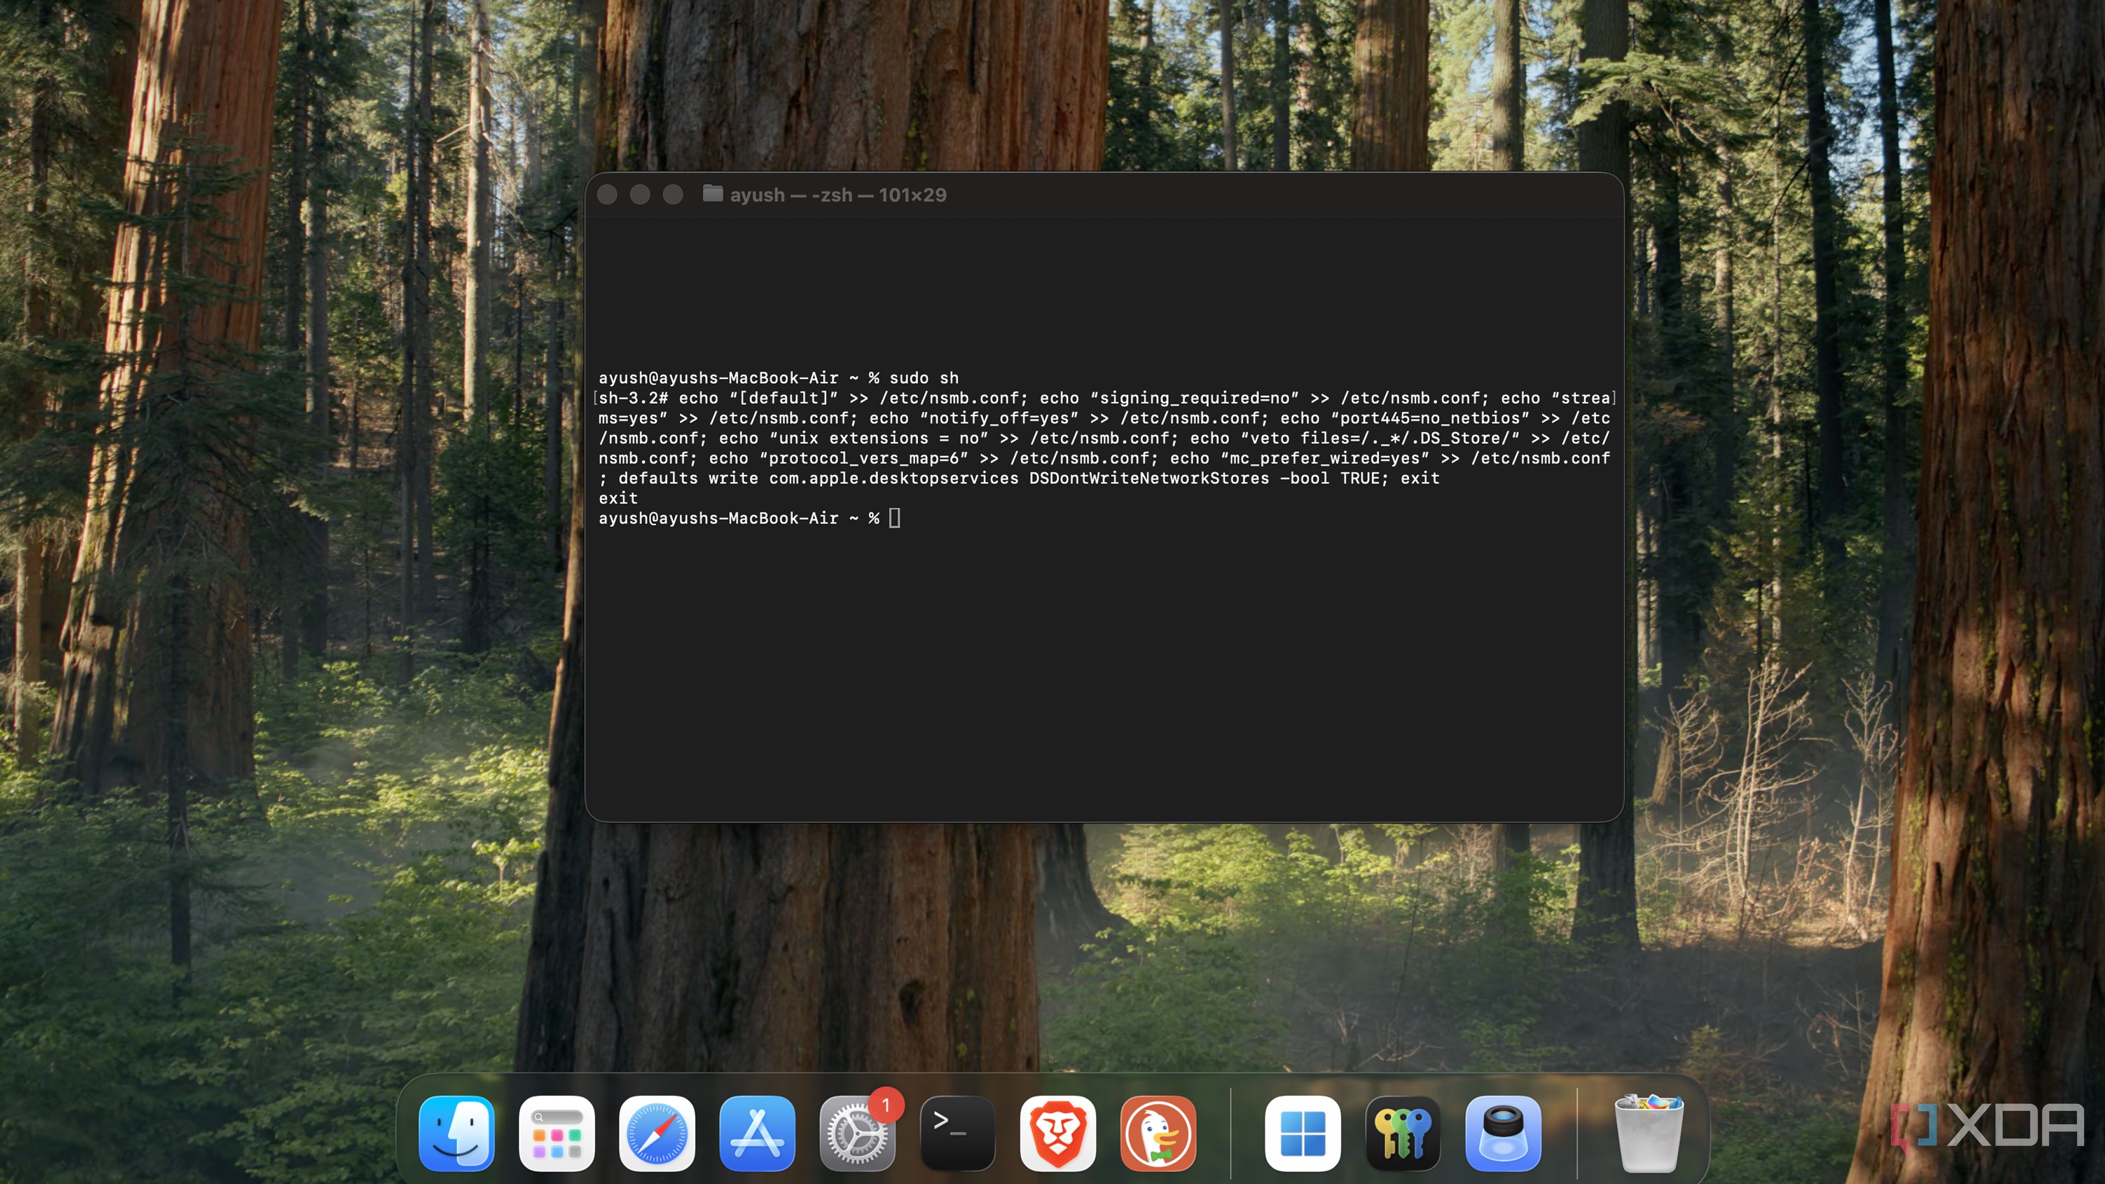Click the 'sh-3.2#' prompt text
The width and height of the screenshot is (2105, 1184).
coord(633,398)
